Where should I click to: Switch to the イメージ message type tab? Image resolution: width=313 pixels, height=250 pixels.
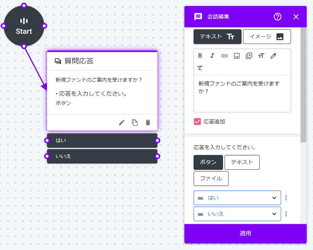click(267, 37)
